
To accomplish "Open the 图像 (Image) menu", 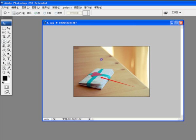I will pos(25,8).
